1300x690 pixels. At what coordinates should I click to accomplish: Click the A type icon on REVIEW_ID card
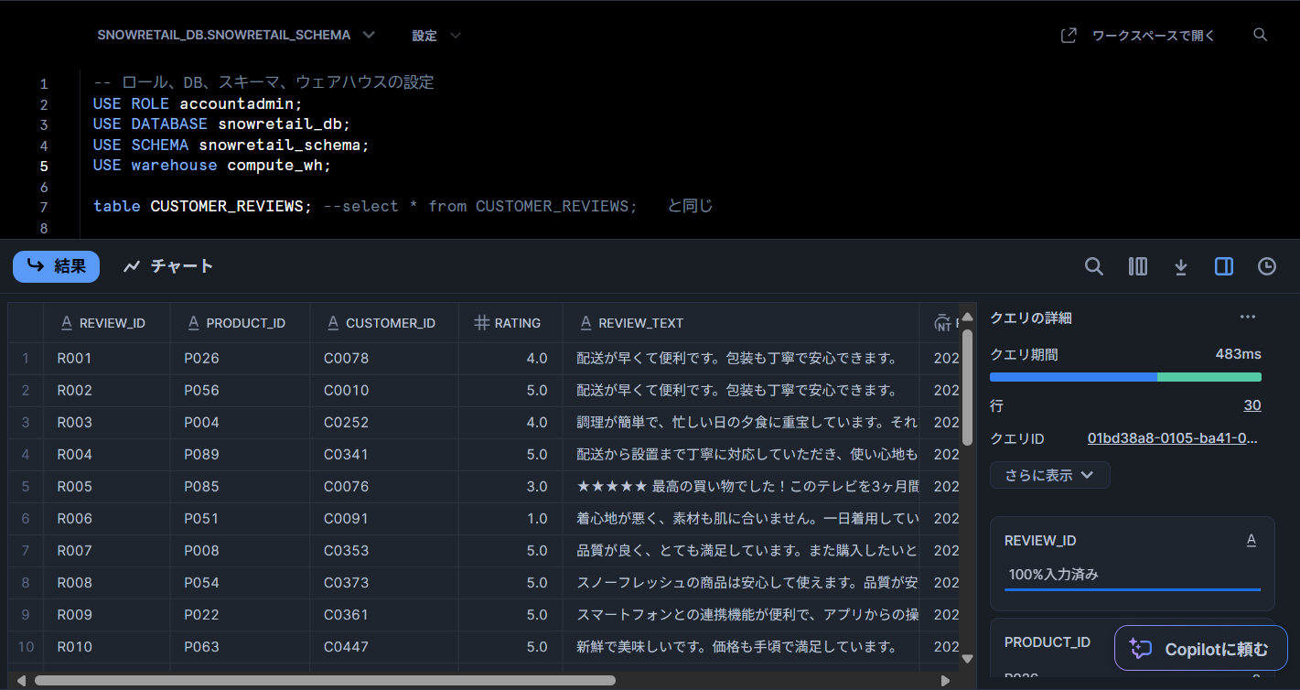point(1252,539)
